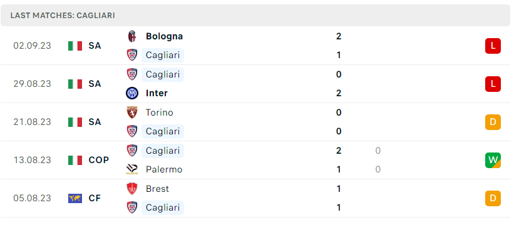Open the Brest team link
Image resolution: width=514 pixels, height=225 pixels.
(157, 189)
